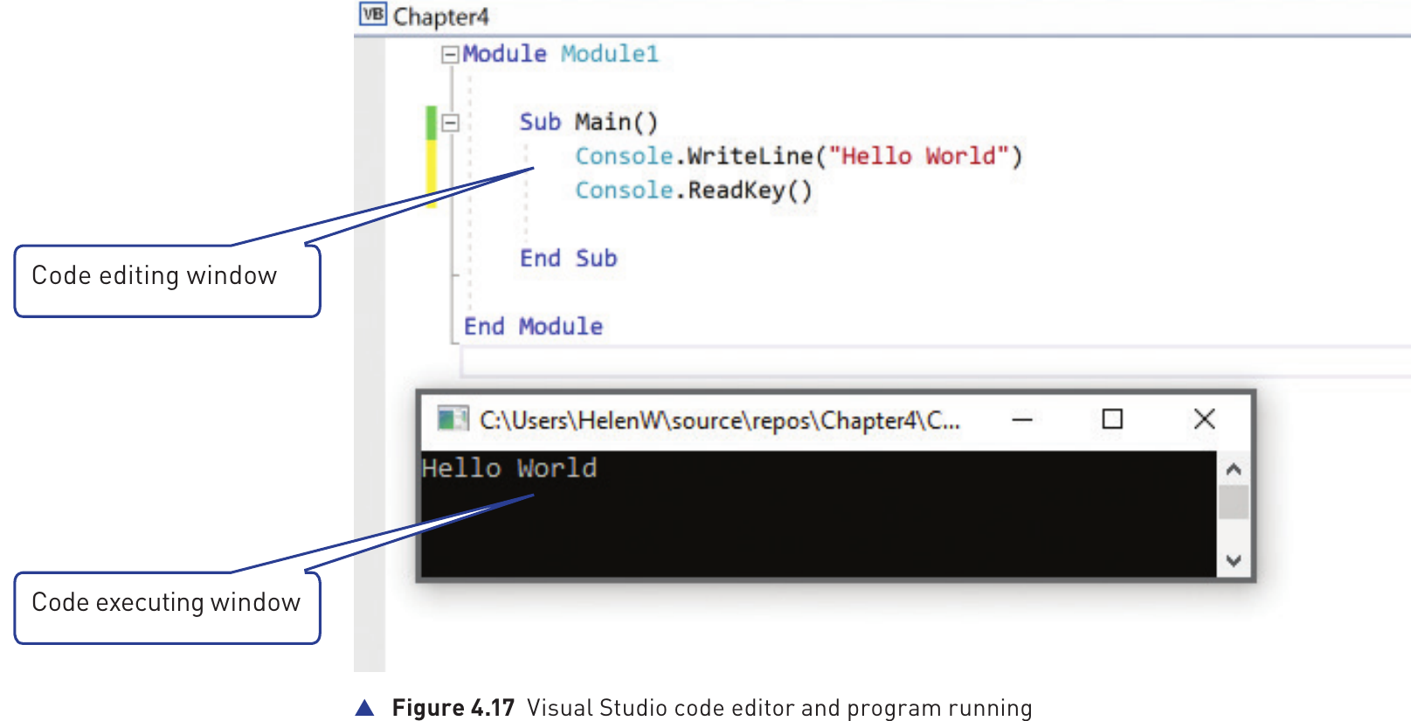This screenshot has height=721, width=1411.
Task: Select the Chapter4 project label
Action: [x=440, y=17]
